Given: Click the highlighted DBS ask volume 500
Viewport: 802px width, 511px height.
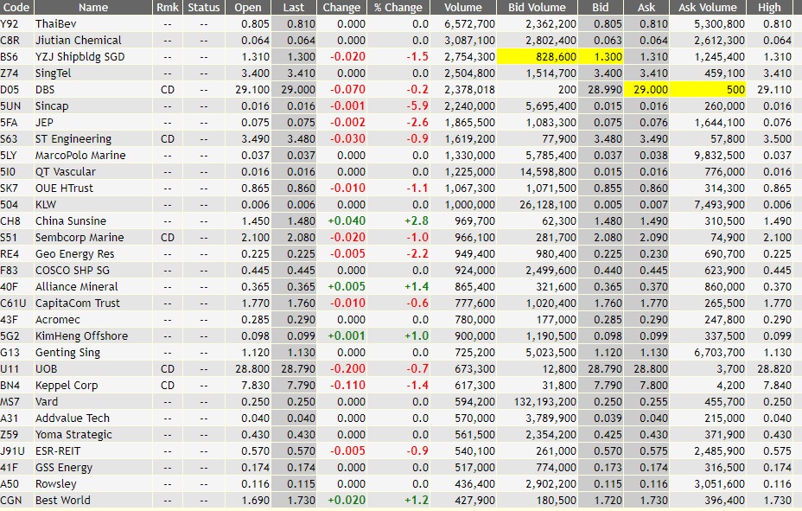Looking at the screenshot, I should coord(708,90).
